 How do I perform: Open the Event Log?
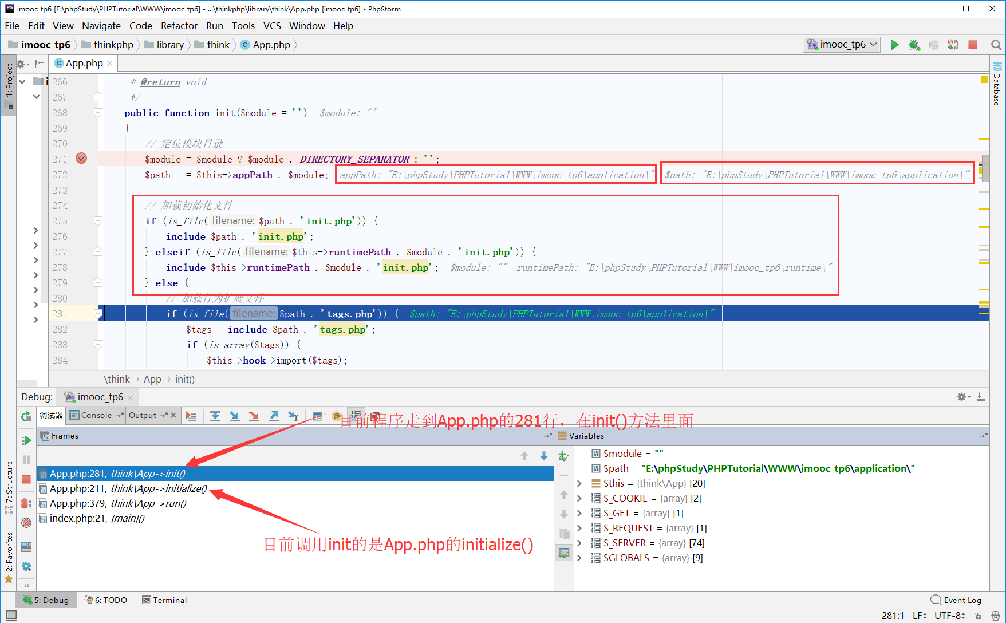point(956,600)
